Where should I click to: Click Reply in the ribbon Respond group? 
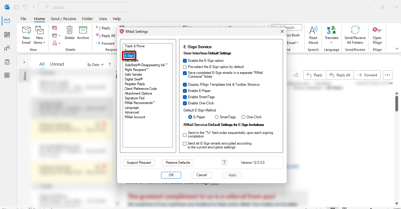pos(103,28)
